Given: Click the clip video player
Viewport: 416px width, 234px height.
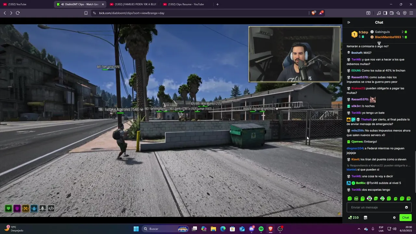Looking at the screenshot, I should [171, 120].
